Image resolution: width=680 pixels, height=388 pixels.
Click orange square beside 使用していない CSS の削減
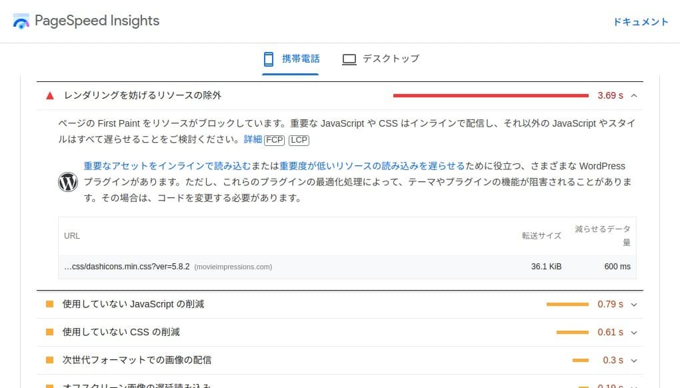[x=49, y=332]
